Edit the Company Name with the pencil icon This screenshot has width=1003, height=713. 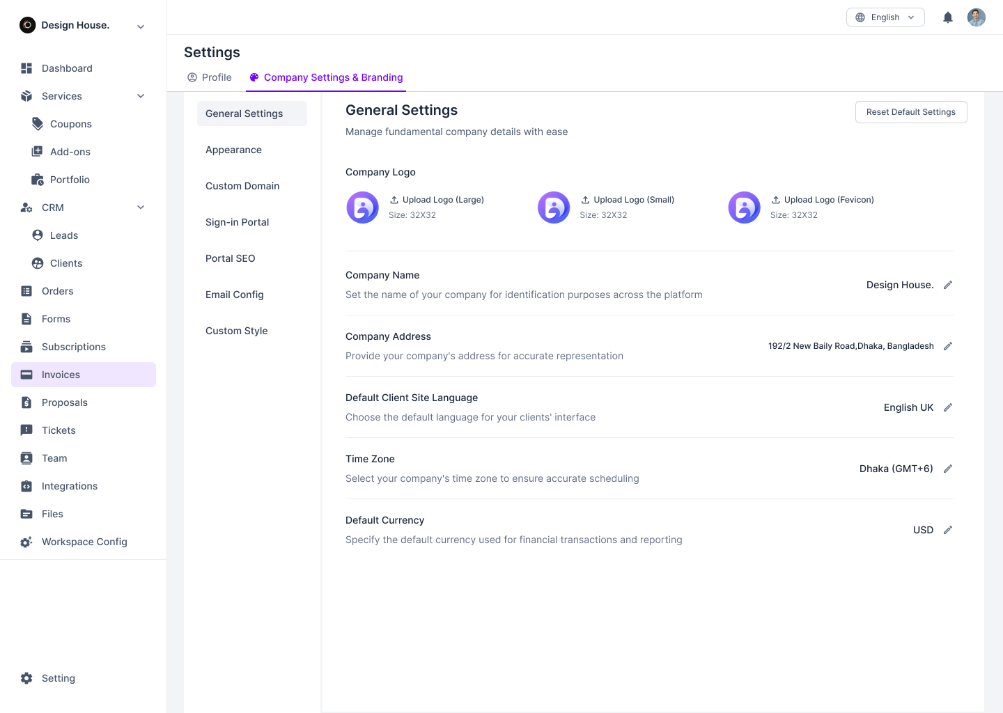click(948, 285)
